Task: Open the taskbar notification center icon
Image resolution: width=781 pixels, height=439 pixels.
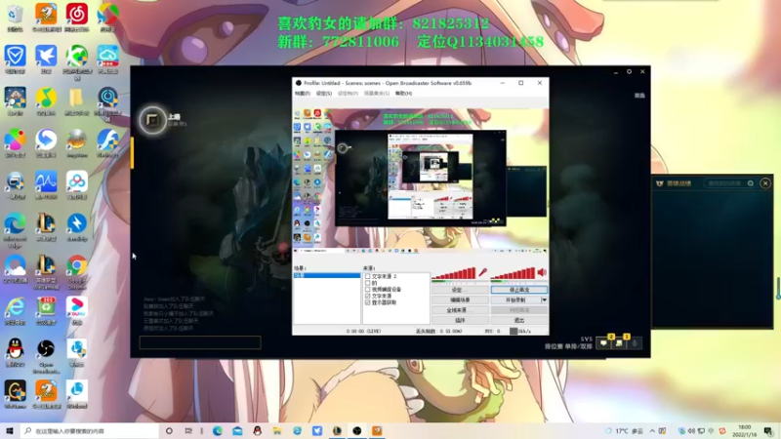Action: pyautogui.click(x=768, y=430)
